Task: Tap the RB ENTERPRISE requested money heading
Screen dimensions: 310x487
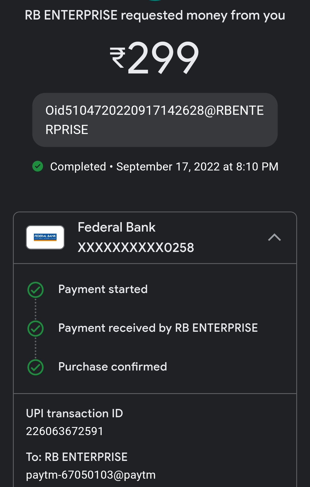Action: 155,15
